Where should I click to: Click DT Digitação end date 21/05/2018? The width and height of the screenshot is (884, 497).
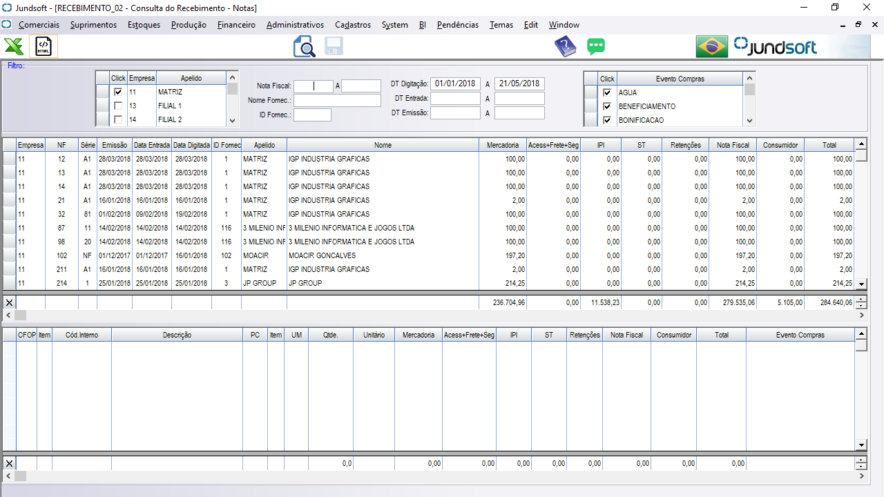[519, 84]
